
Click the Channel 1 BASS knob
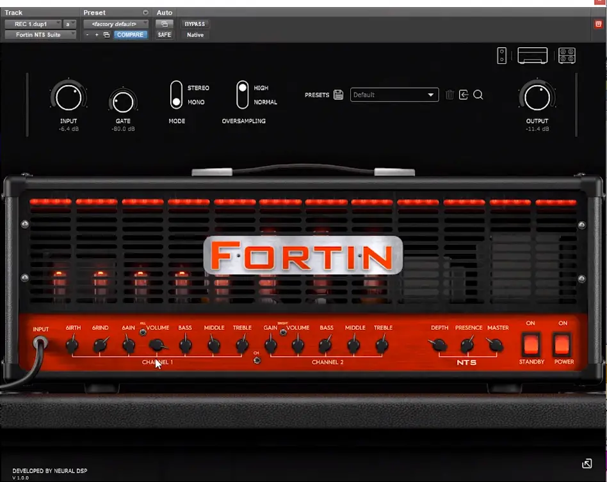click(186, 345)
